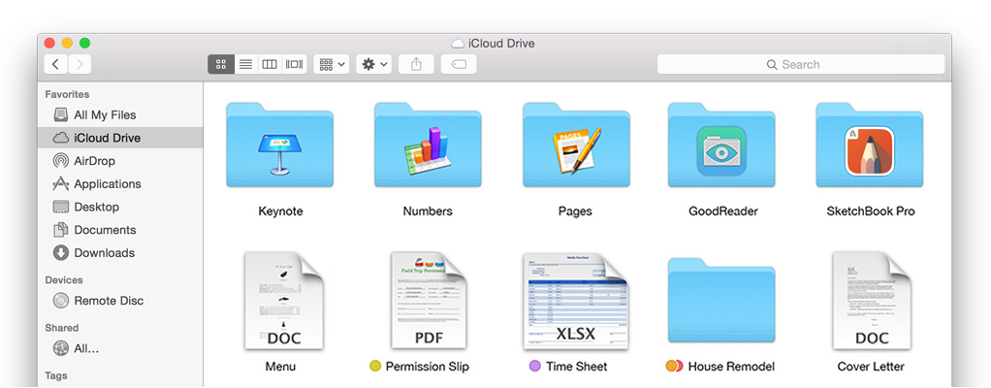Screen dimensions: 991x388
Task: Click the All My Files sidebar icon
Action: (x=61, y=115)
